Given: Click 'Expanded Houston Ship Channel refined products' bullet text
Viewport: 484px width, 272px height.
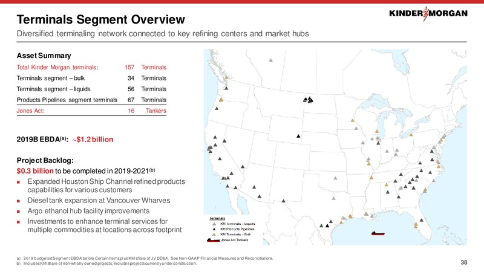Looking at the screenshot, I should [x=106, y=186].
